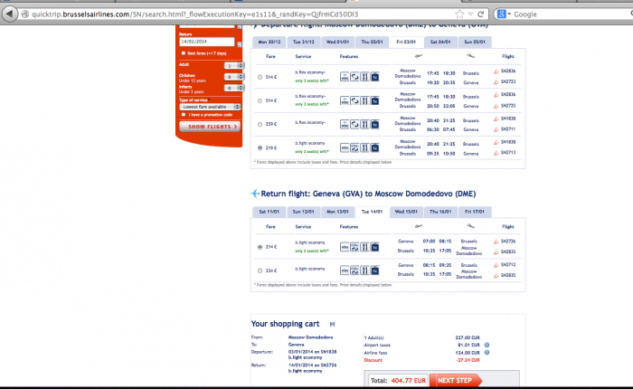Click the NEXT STEP button
This screenshot has width=633, height=389.
[x=456, y=381]
